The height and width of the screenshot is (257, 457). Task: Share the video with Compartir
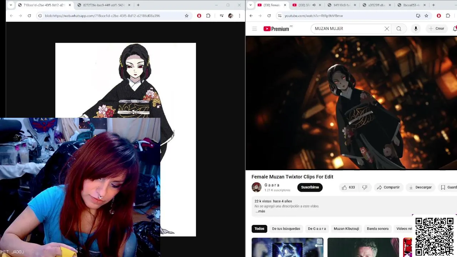pos(388,187)
